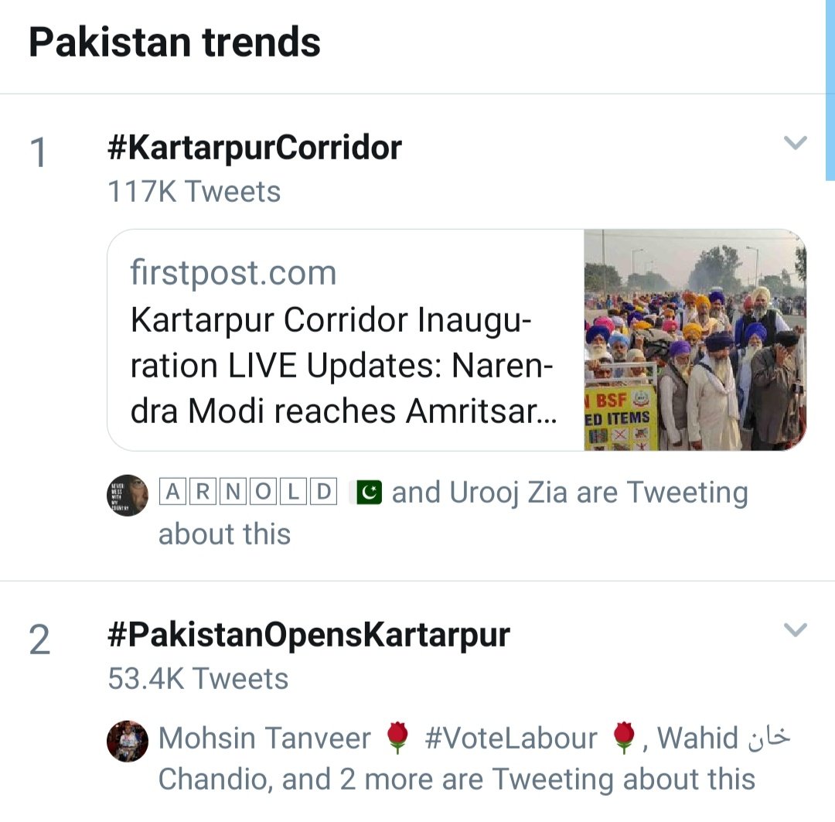Viewport: 835px width, 822px height.
Task: Open the ARNOLD user profile avatar
Action: (128, 495)
